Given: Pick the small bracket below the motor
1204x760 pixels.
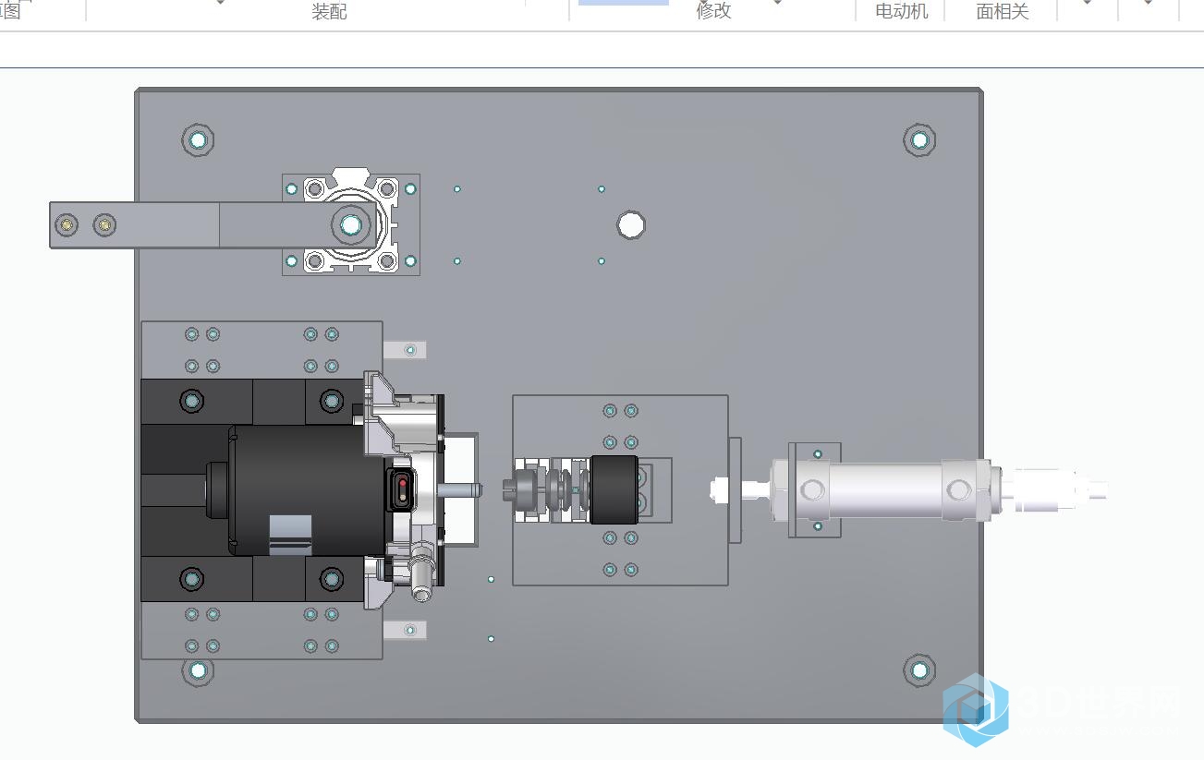Looking at the screenshot, I should tap(405, 630).
